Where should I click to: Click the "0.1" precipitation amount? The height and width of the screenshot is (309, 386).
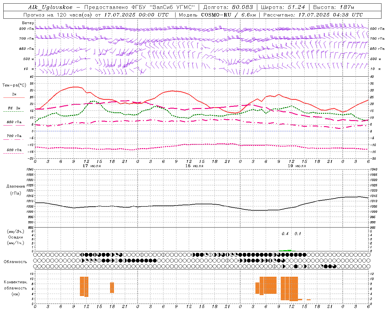(x=298, y=234)
